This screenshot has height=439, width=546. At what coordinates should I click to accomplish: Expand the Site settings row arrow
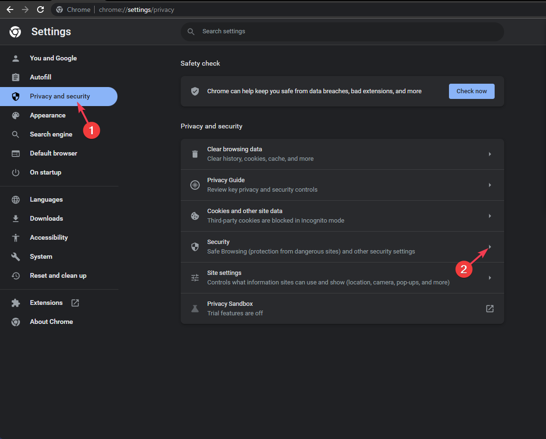coord(489,278)
